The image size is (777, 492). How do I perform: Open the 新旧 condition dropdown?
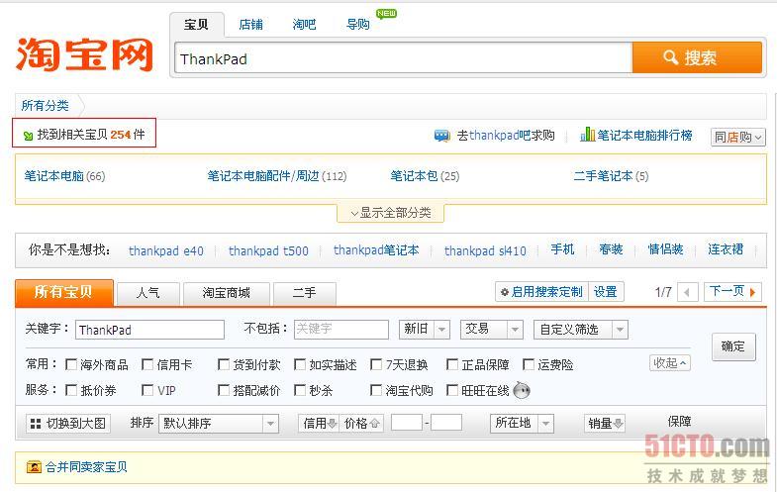pos(425,330)
